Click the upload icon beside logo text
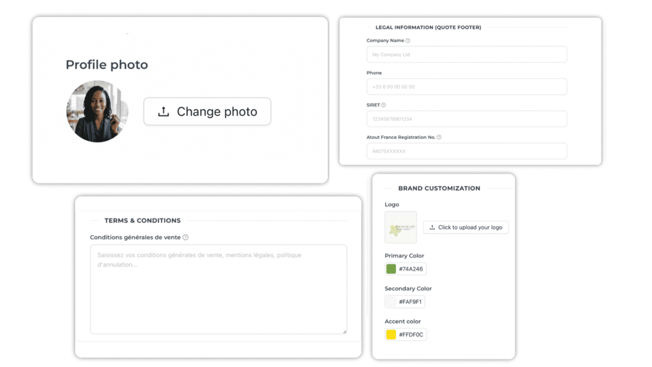The height and width of the screenshot is (367, 652). pyautogui.click(x=432, y=227)
